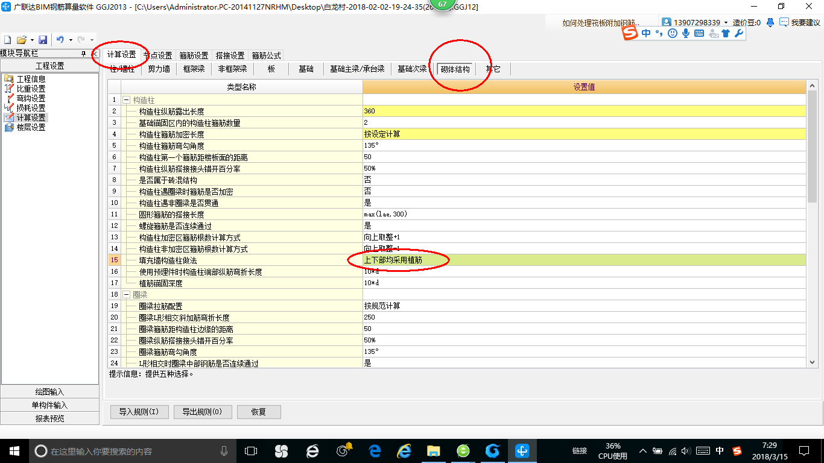824x463 pixels.
Task: Select 楼层设置 in navigation list
Action: point(31,127)
